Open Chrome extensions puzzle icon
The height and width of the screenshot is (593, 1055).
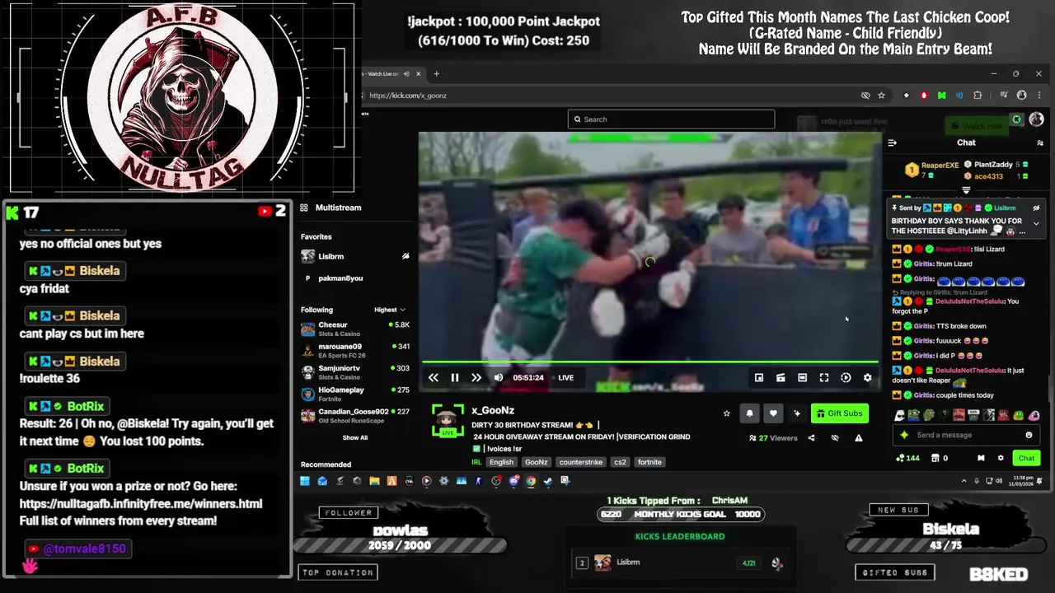pos(978,96)
